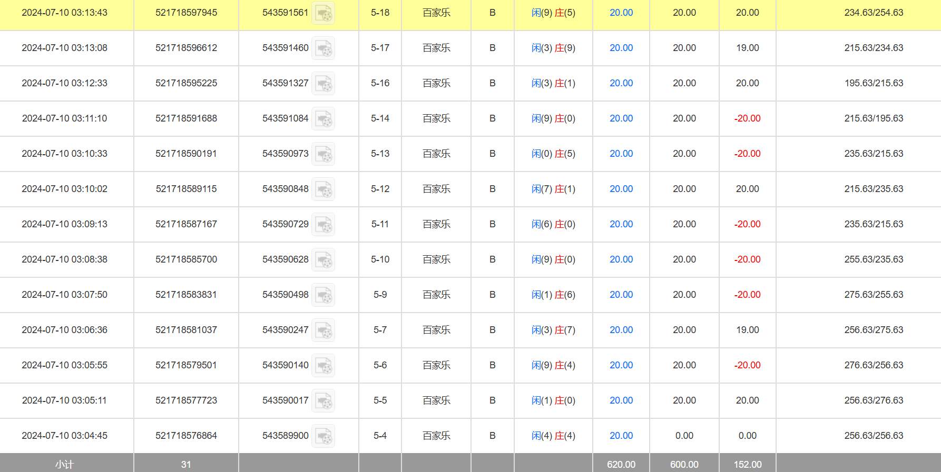
Task: Open video replay for round 543591561
Action: pos(323,13)
